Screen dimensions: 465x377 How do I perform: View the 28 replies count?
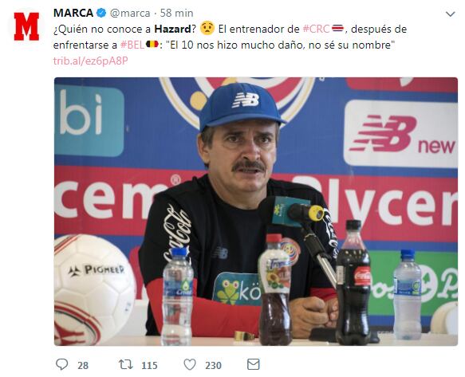click(x=83, y=365)
